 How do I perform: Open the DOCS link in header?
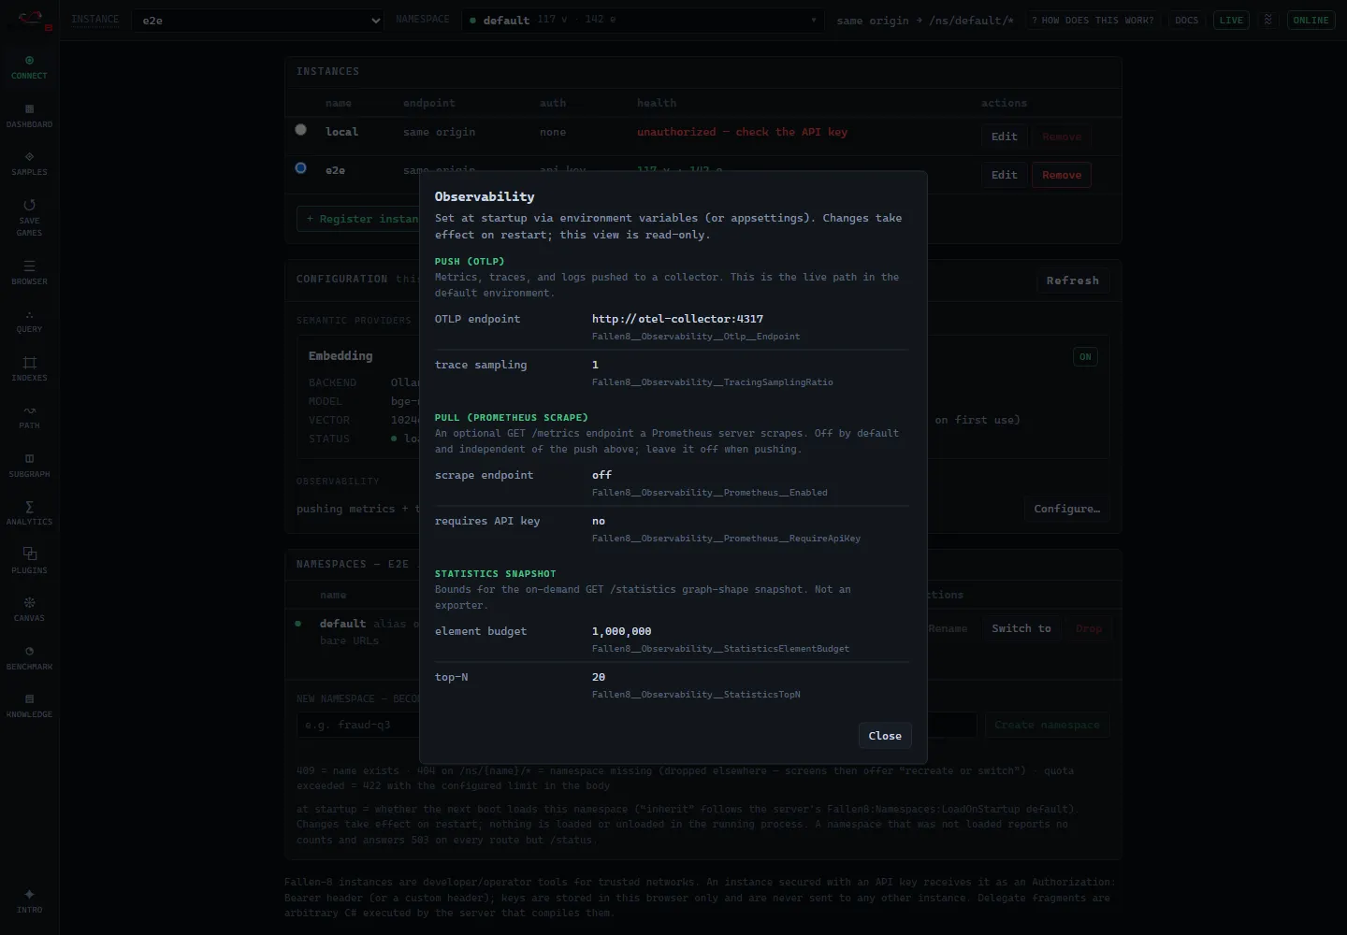click(1186, 20)
